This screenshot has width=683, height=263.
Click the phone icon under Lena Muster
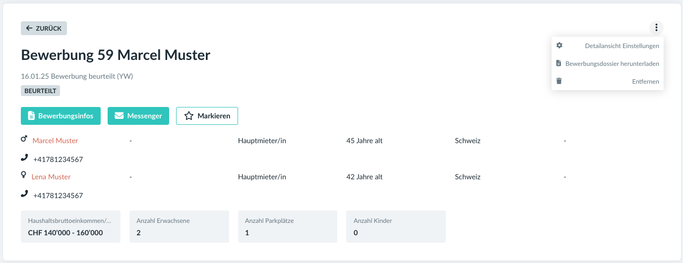[24, 194]
